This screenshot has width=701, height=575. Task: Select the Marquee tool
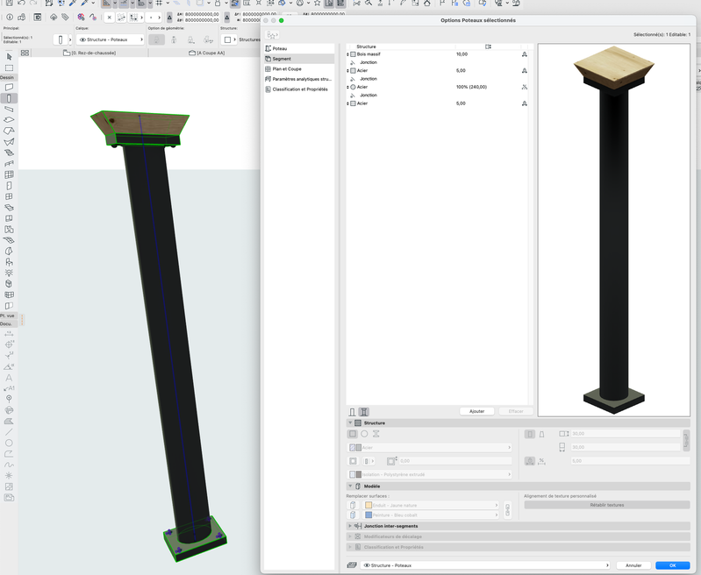click(x=9, y=67)
